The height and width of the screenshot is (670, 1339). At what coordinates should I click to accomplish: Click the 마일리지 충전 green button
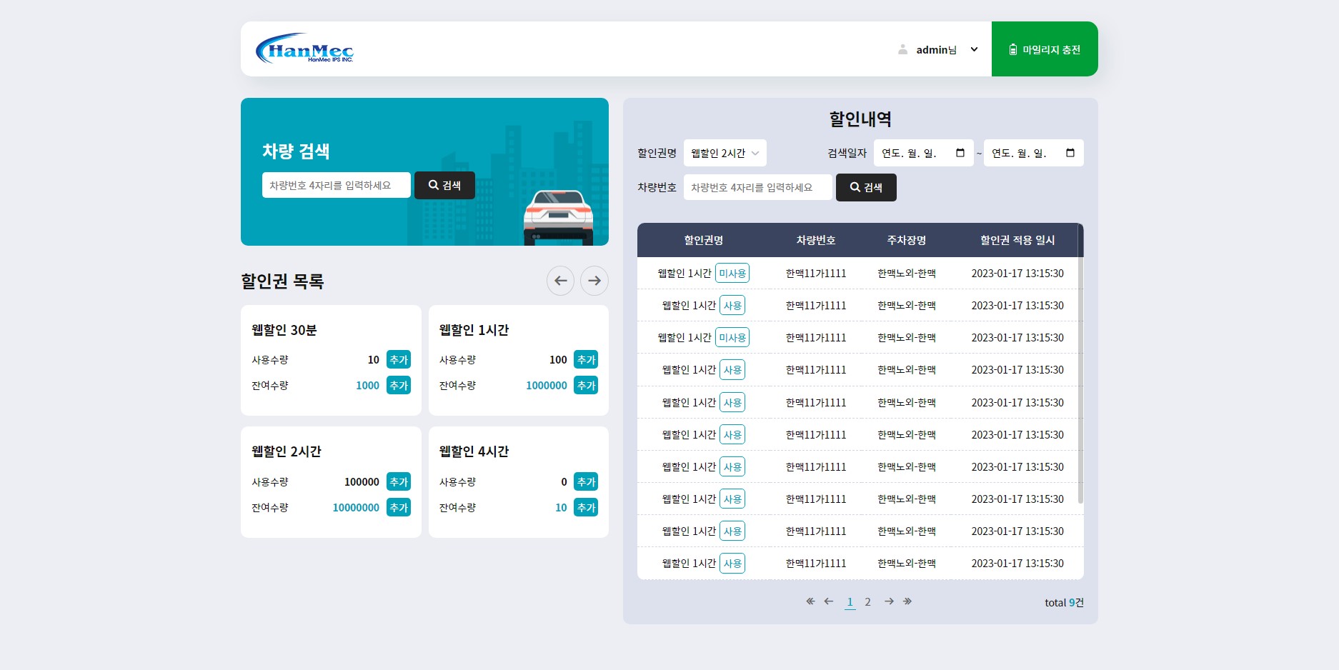click(x=1045, y=49)
